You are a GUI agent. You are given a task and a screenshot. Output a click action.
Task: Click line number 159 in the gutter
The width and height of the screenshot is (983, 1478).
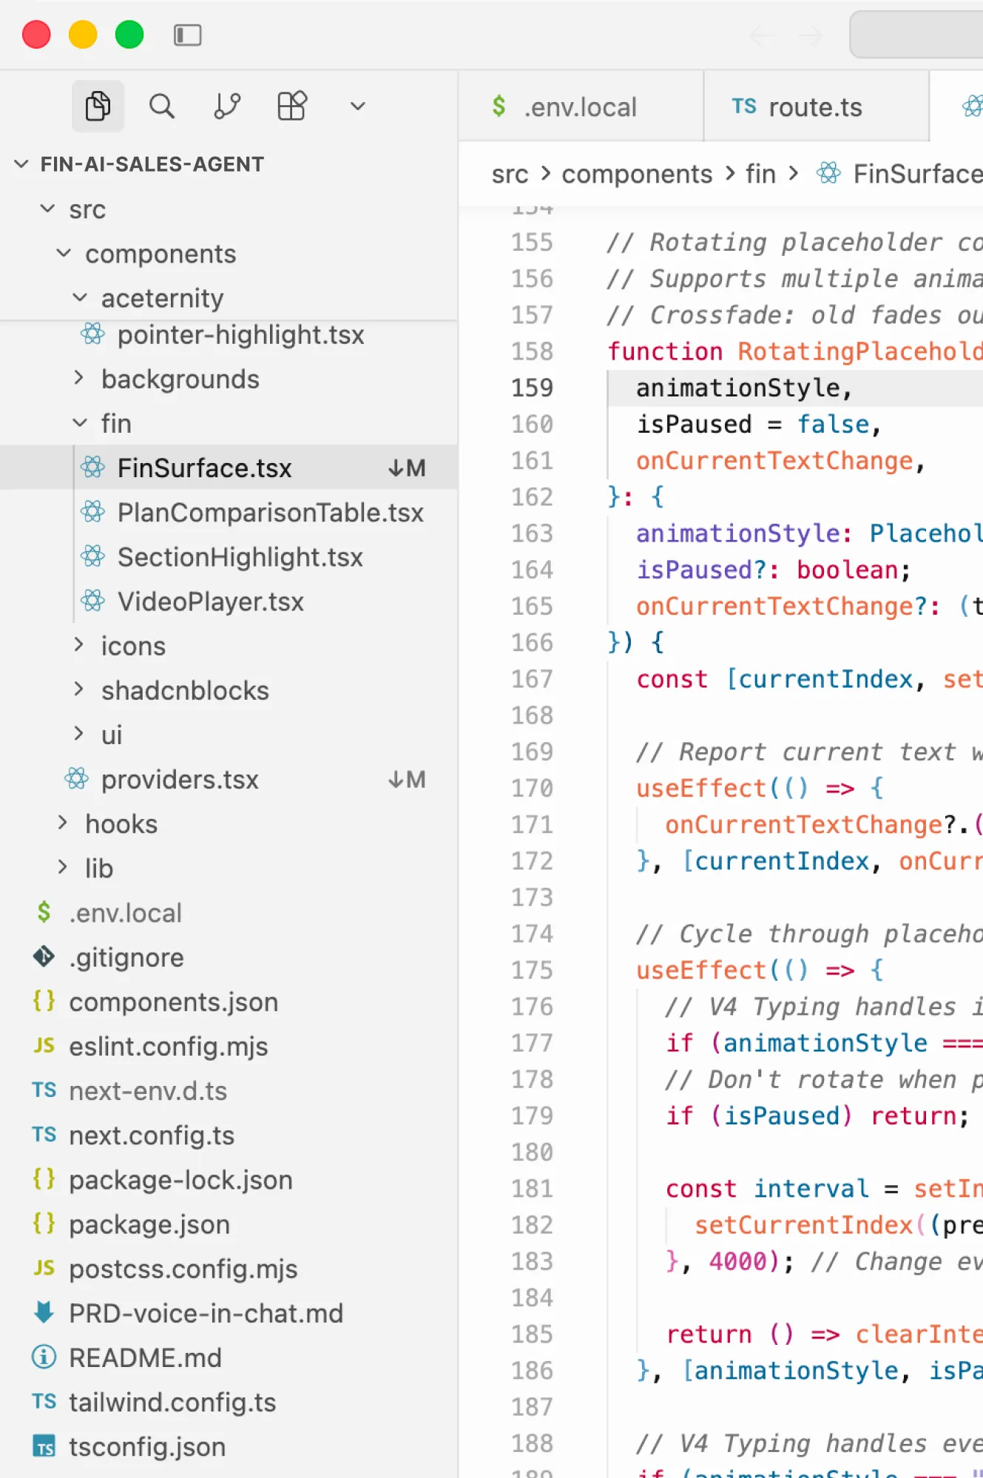click(532, 388)
